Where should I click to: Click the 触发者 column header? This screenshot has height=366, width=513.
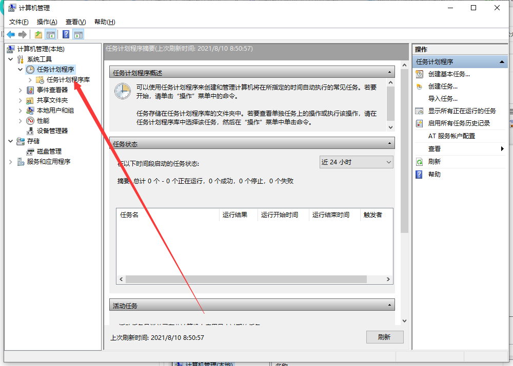tap(377, 215)
